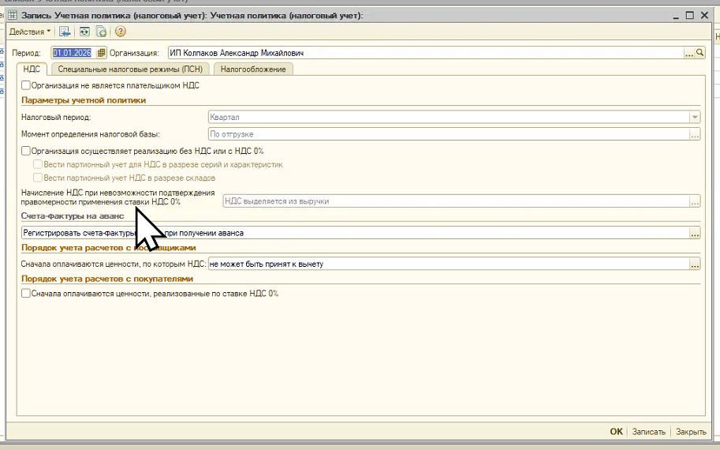The height and width of the screenshot is (450, 720).
Task: Switch to the Налогообложение tab
Action: [253, 69]
